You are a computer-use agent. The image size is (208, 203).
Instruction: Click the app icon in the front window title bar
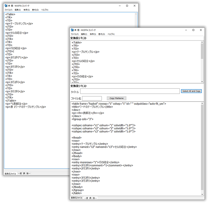tap(72, 30)
